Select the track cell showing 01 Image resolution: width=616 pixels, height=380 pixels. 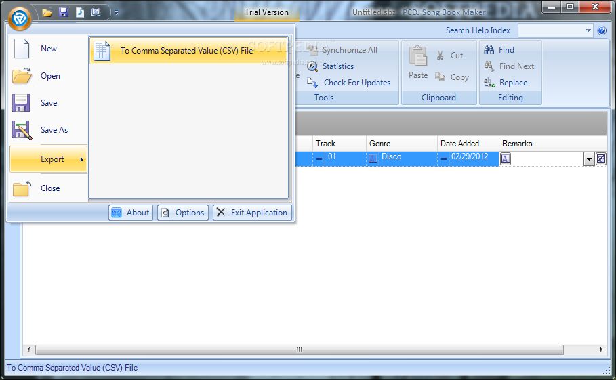point(340,159)
